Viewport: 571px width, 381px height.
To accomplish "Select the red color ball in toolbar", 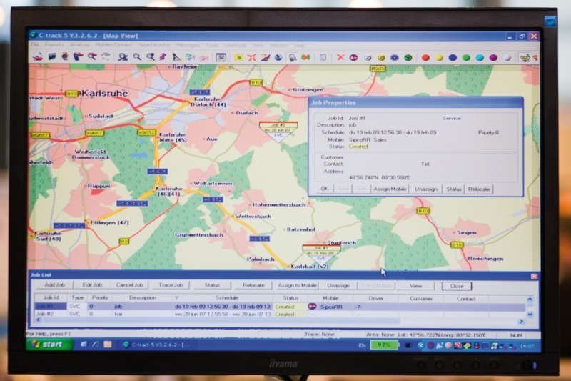I will point(425,58).
